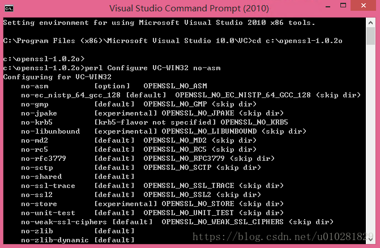This screenshot has width=380, height=248.
Task: Click the 'no-ssl2' entry
Action: [x=37, y=195]
